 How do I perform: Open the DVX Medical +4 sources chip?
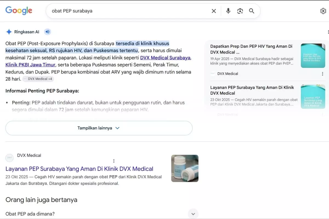point(38,79)
